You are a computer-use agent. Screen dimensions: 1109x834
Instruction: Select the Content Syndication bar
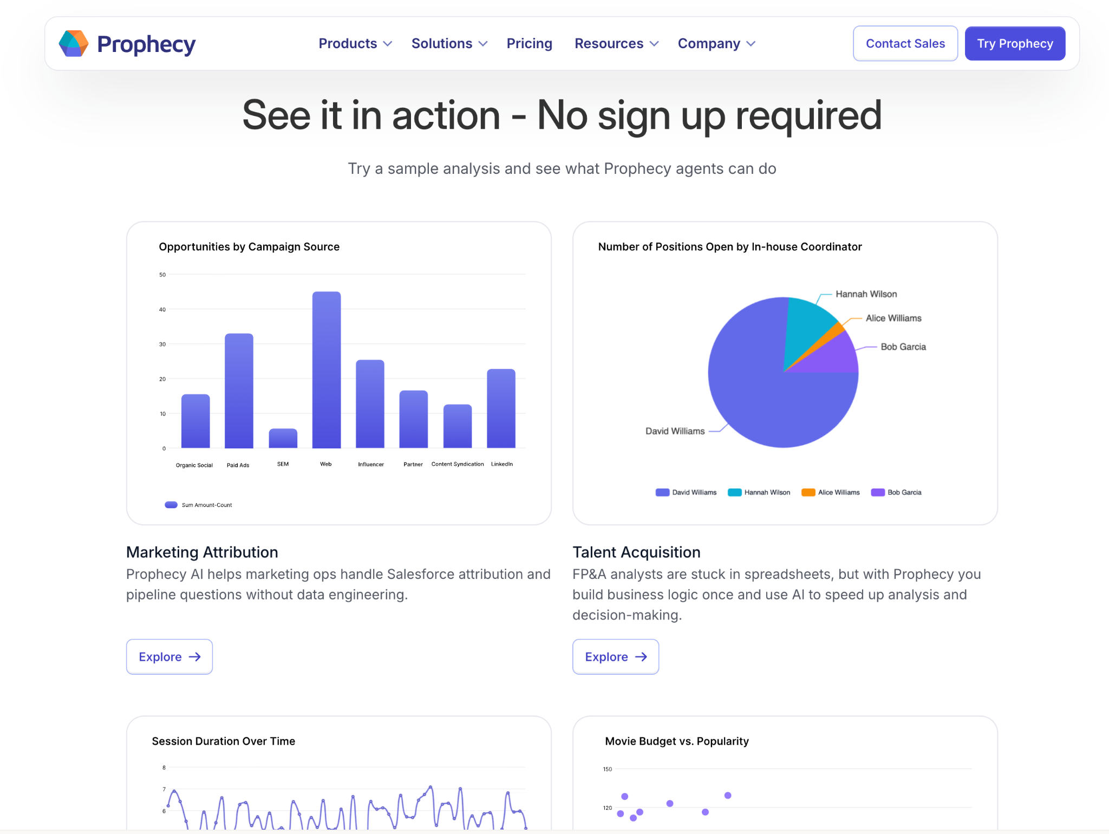coord(458,426)
